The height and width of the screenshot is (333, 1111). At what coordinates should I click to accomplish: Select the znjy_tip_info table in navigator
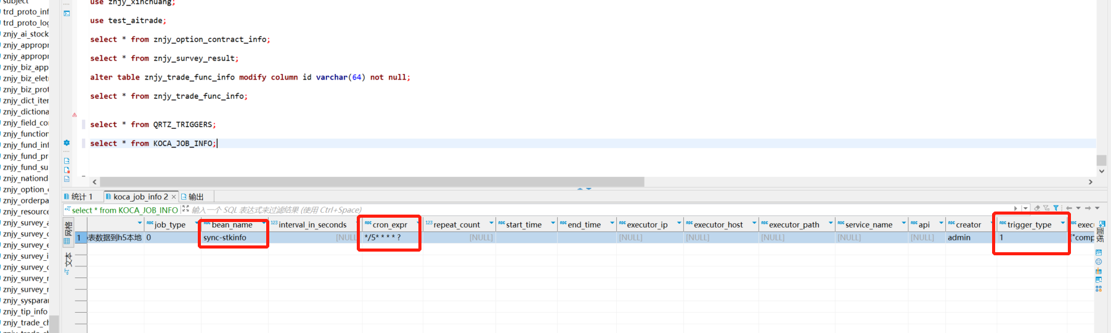25,311
